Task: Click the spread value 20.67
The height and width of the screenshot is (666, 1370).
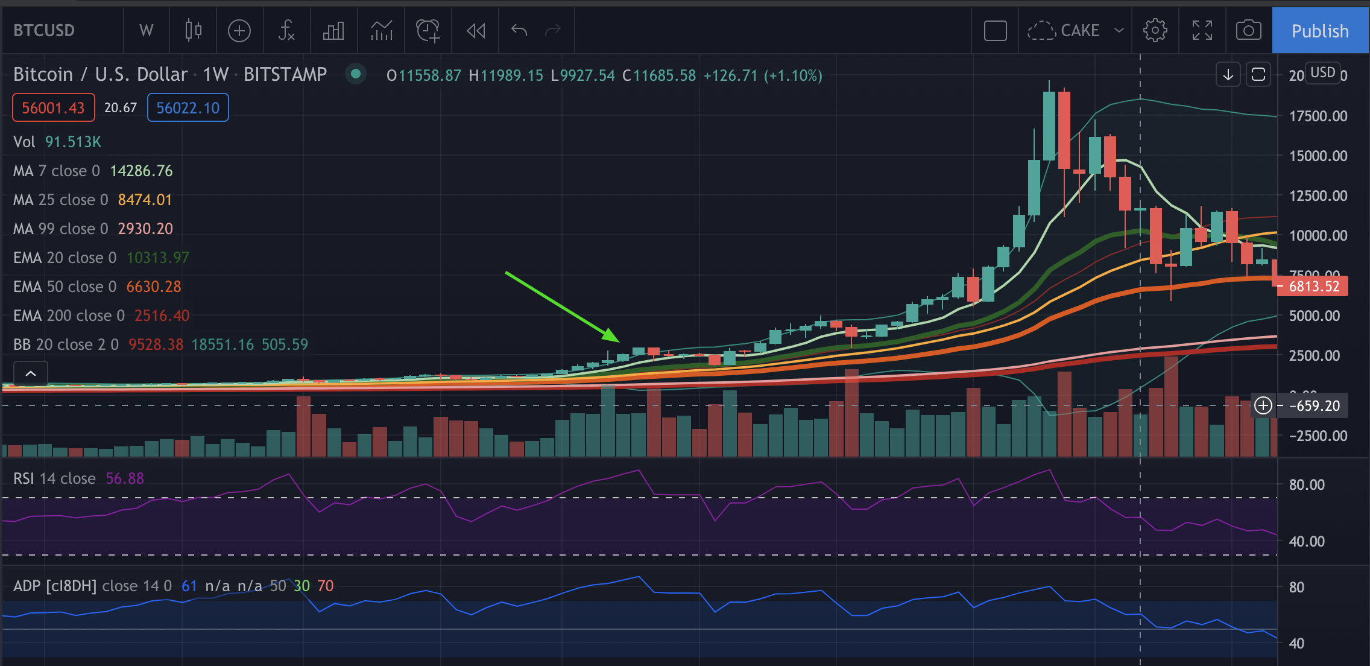Action: (x=121, y=108)
